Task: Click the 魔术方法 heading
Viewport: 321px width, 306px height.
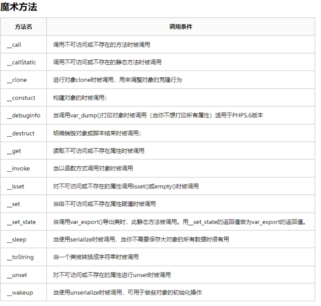Action: [19, 7]
